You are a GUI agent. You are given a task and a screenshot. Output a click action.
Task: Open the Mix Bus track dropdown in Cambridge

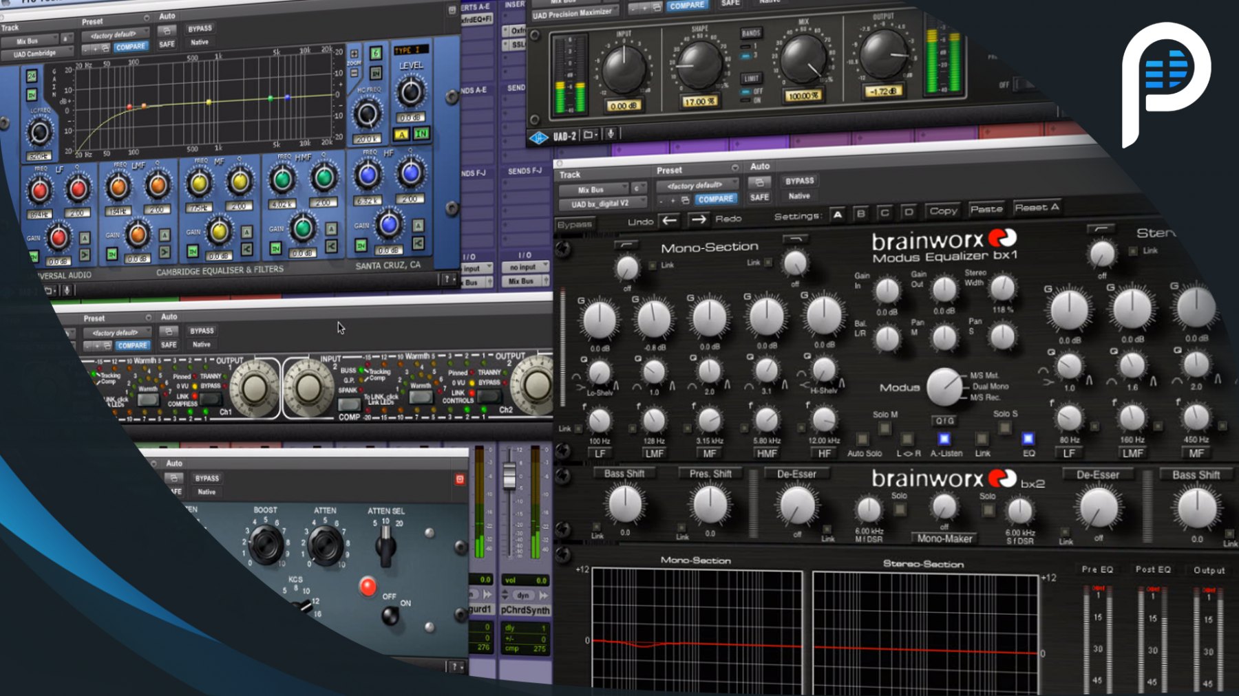click(x=30, y=41)
